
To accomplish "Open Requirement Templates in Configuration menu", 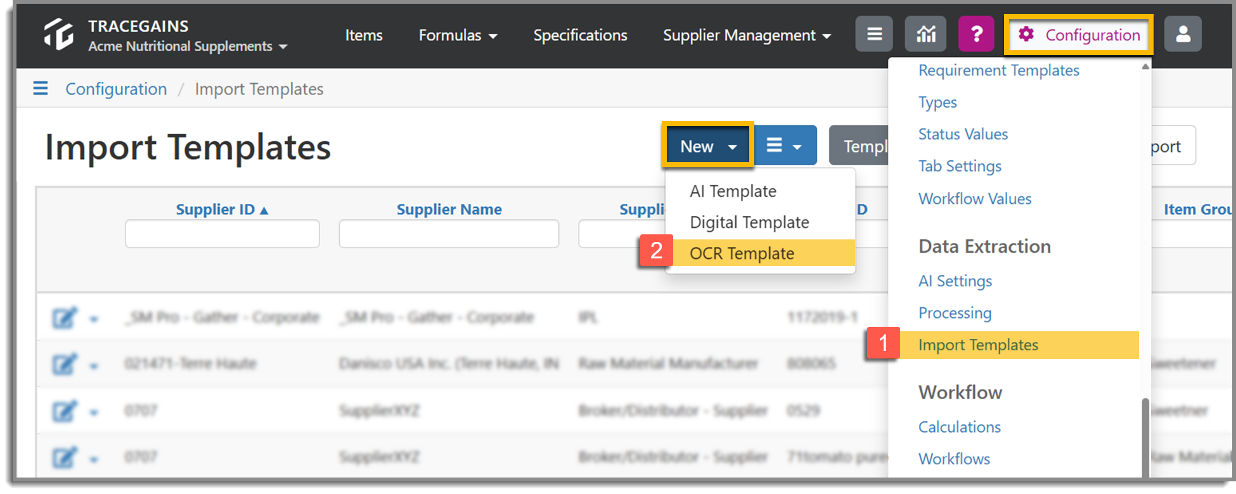I will [998, 70].
